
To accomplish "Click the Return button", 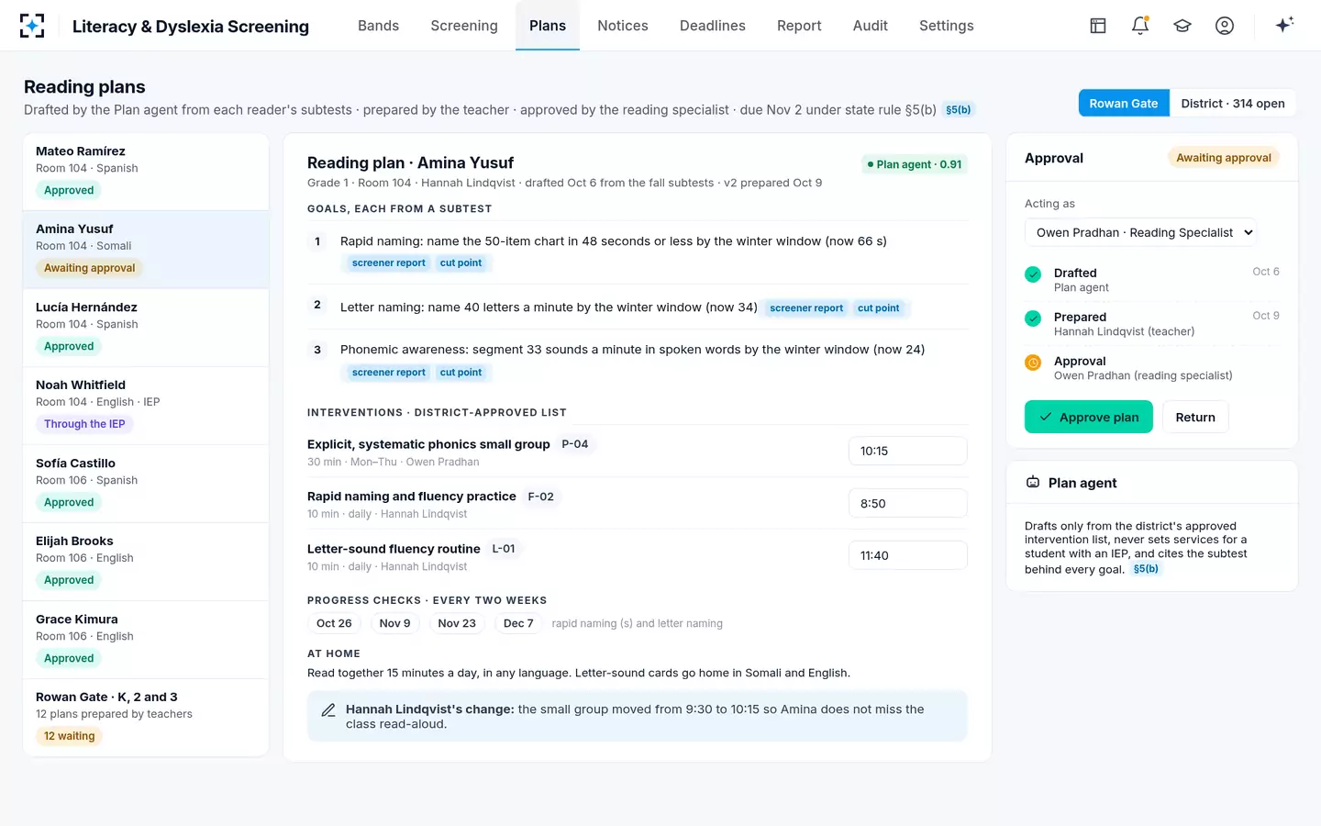I will coord(1195,417).
